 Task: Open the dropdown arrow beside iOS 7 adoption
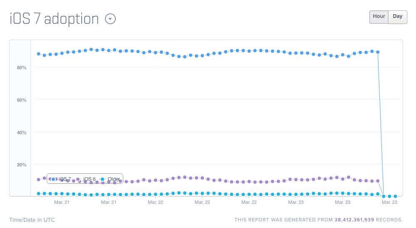click(110, 19)
